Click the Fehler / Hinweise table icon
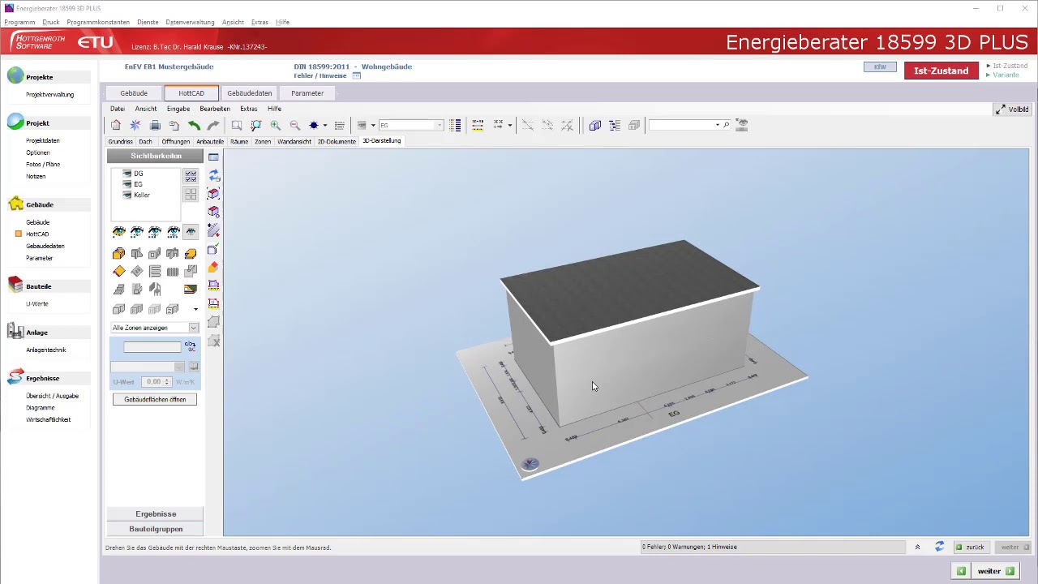The height and width of the screenshot is (584, 1038). (356, 75)
